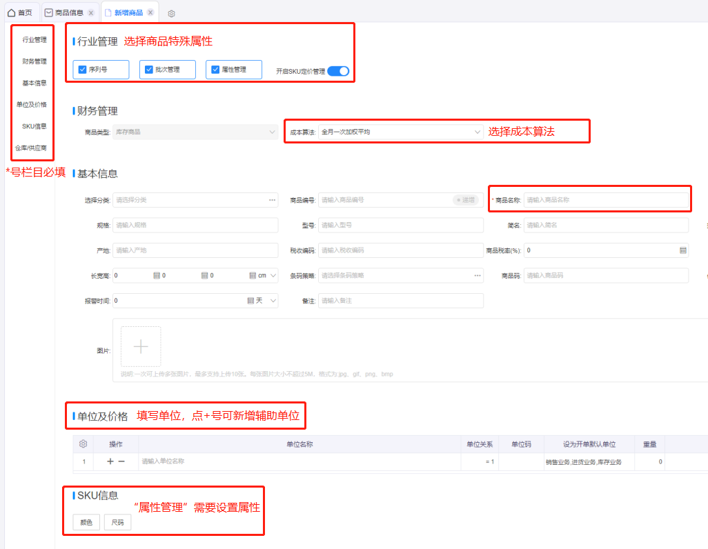Click the 简名 input field
Image resolution: width=708 pixels, height=549 pixels.
coord(606,226)
